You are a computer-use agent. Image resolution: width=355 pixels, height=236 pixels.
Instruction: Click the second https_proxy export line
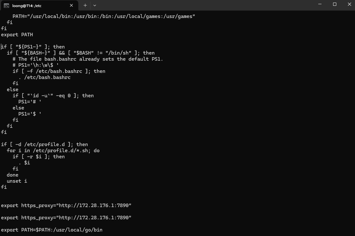(x=66, y=217)
